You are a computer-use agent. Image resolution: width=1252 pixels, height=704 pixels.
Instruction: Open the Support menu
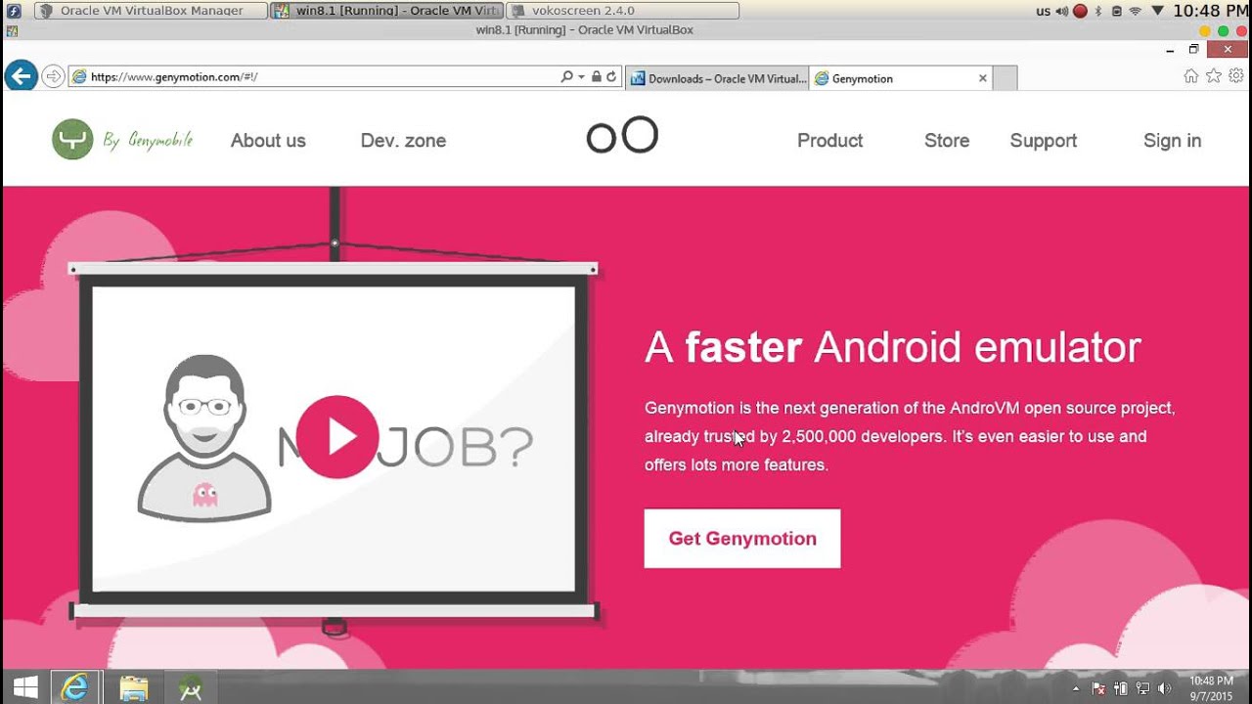[1043, 141]
